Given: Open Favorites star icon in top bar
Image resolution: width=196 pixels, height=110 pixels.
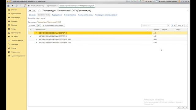Looking at the screenshot, I should click(x=13, y=5).
